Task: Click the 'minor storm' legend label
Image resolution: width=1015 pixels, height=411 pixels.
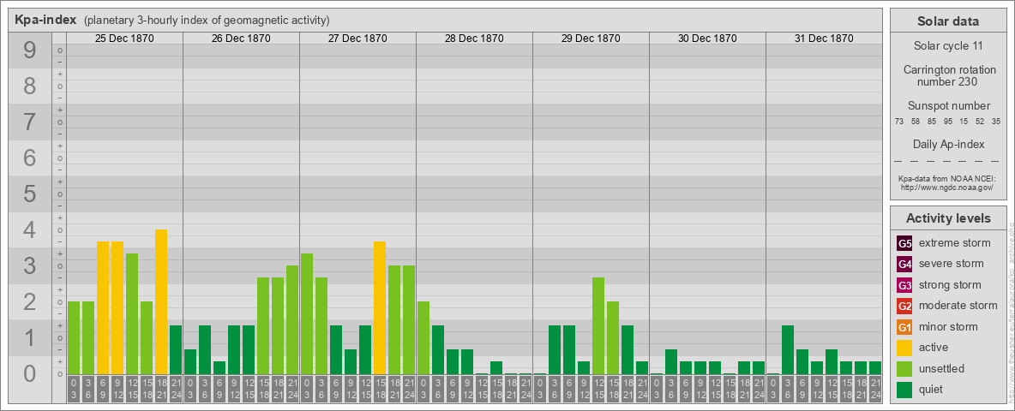Action: coord(948,326)
